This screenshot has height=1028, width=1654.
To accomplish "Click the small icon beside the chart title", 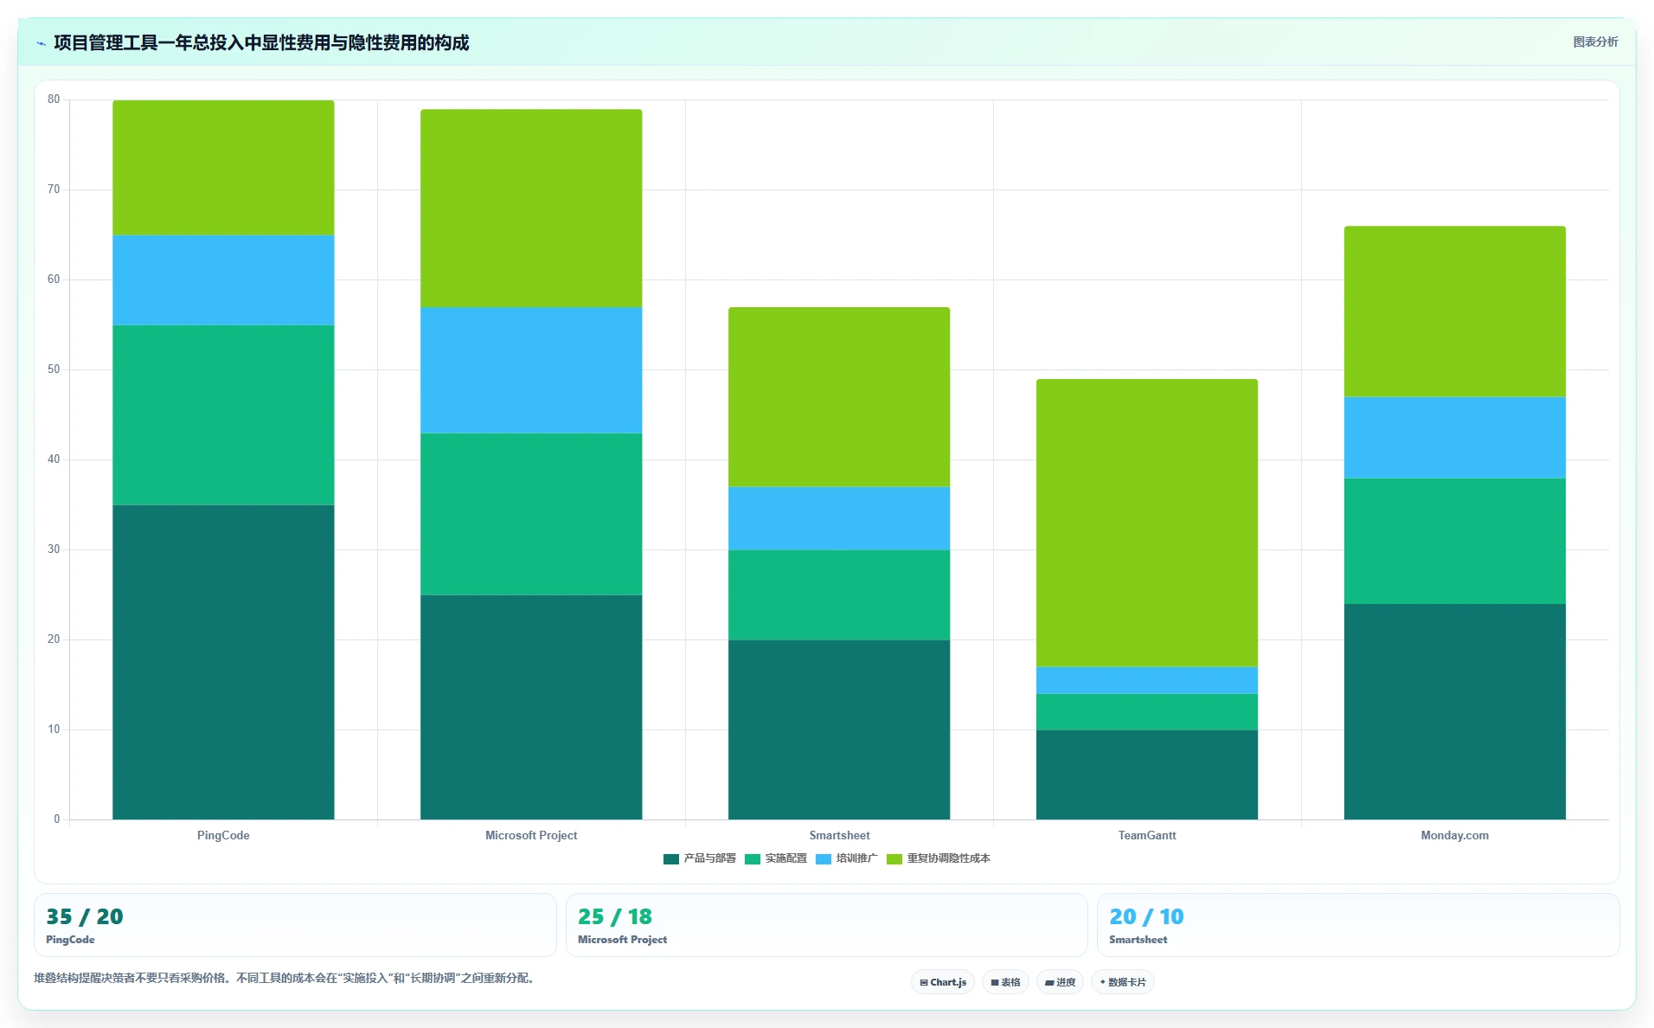I will tap(41, 43).
